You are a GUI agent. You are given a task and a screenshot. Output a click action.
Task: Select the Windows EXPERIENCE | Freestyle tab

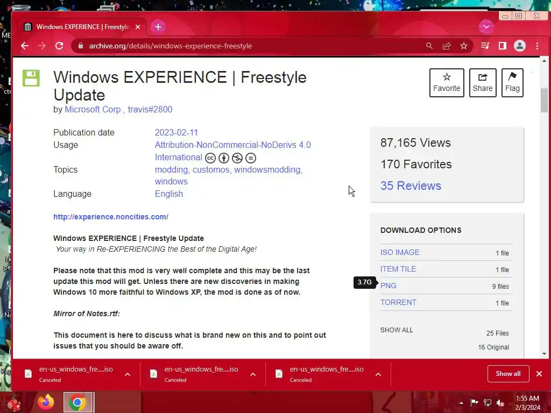82,27
